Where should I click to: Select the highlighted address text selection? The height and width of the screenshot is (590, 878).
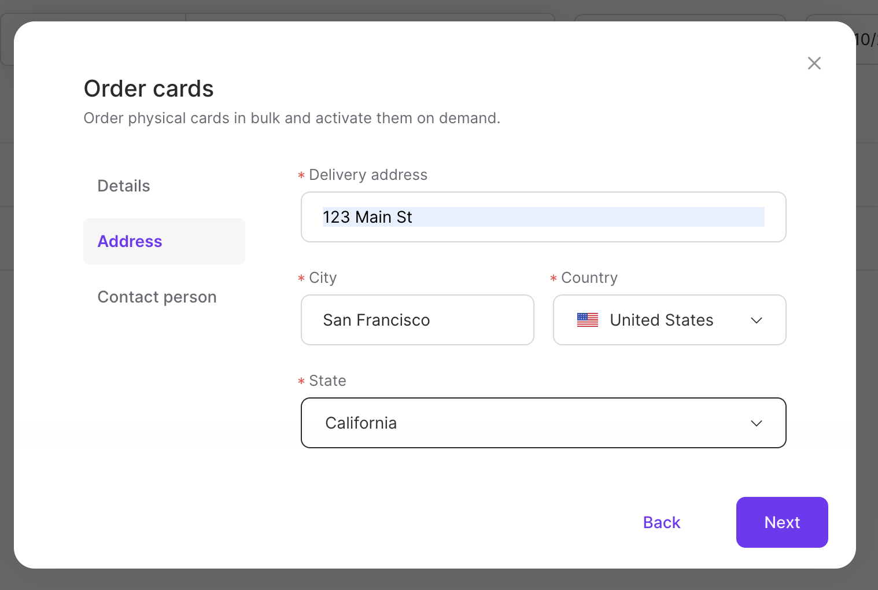click(x=367, y=217)
